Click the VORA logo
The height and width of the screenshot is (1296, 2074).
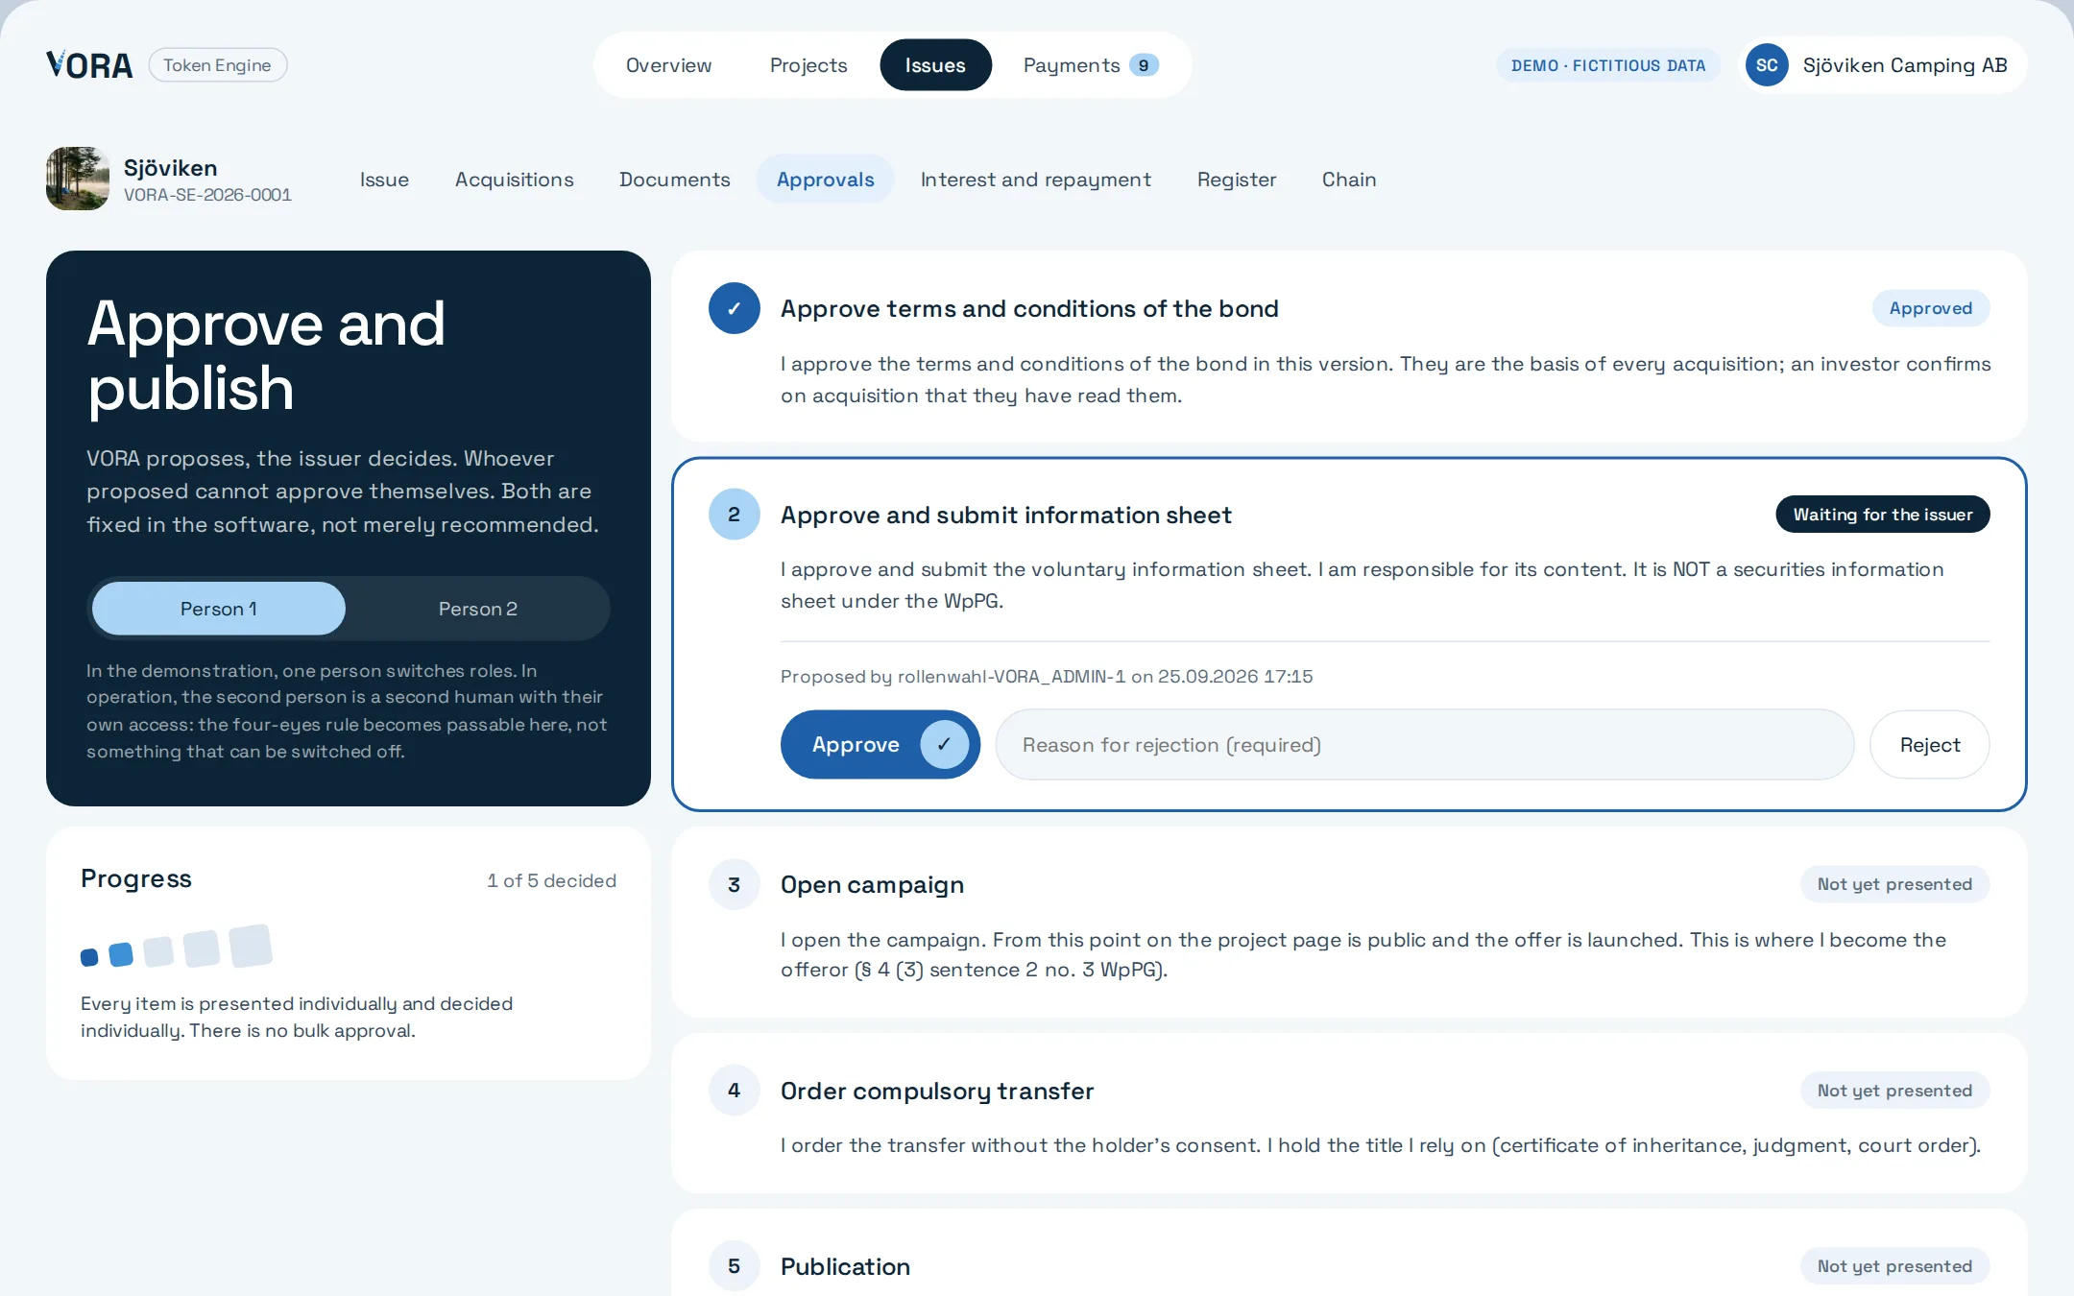(x=89, y=65)
